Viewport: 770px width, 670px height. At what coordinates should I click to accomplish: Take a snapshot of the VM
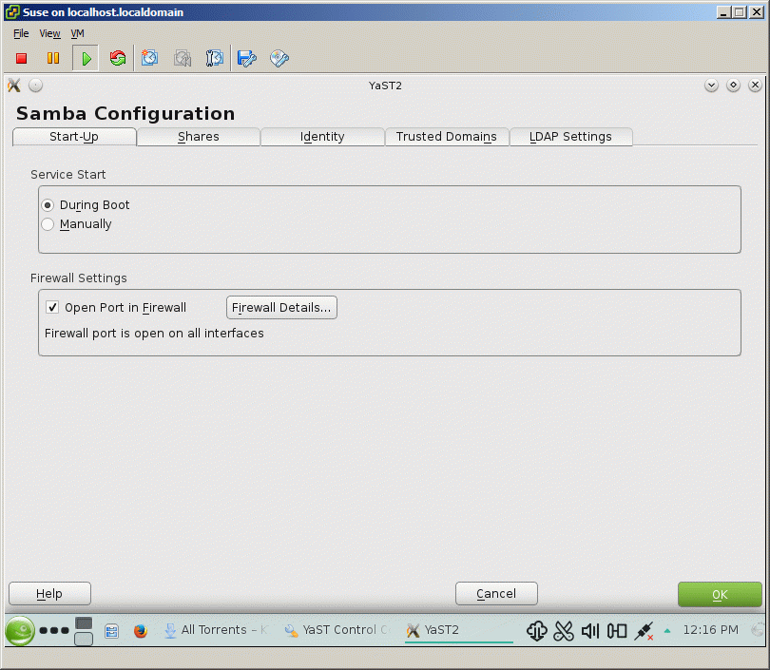coord(150,58)
